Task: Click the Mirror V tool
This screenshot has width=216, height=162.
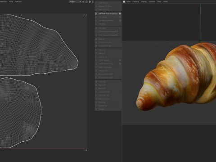Action: click(108, 54)
